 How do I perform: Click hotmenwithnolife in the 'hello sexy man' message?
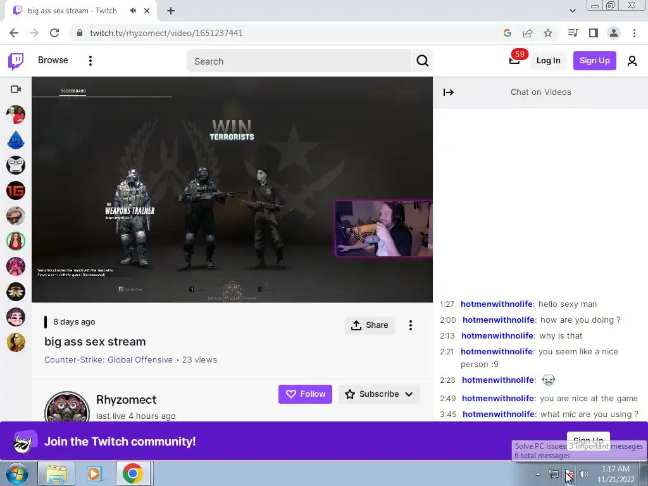[x=496, y=304]
